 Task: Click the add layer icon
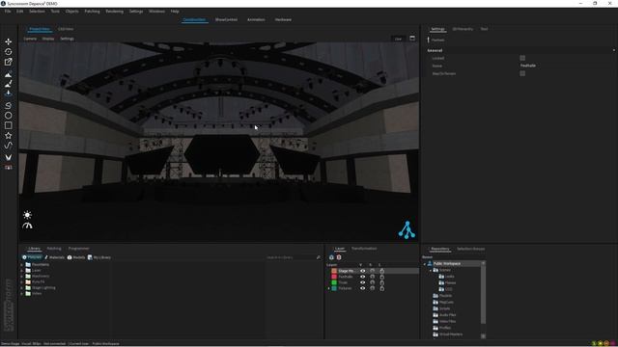[331, 257]
